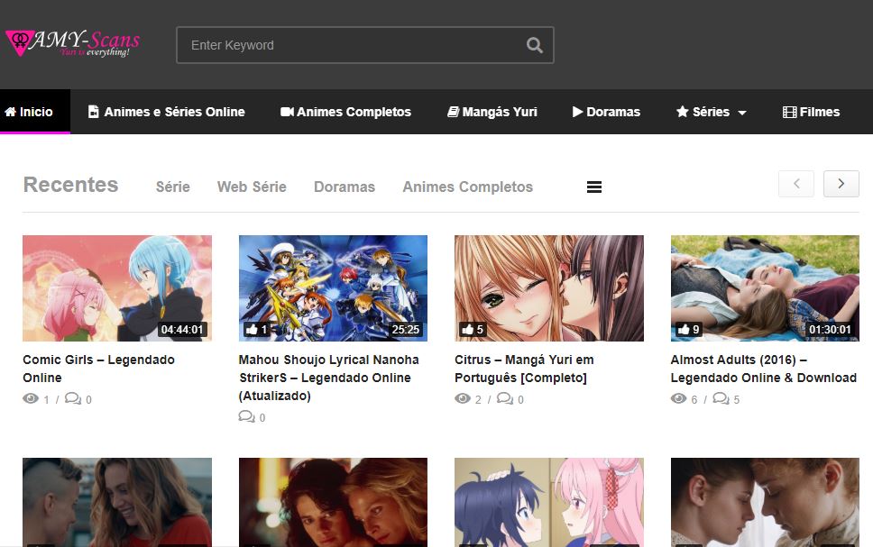The height and width of the screenshot is (547, 873).
Task: Open Almost Adults (2016) title link
Action: pyautogui.click(x=763, y=369)
